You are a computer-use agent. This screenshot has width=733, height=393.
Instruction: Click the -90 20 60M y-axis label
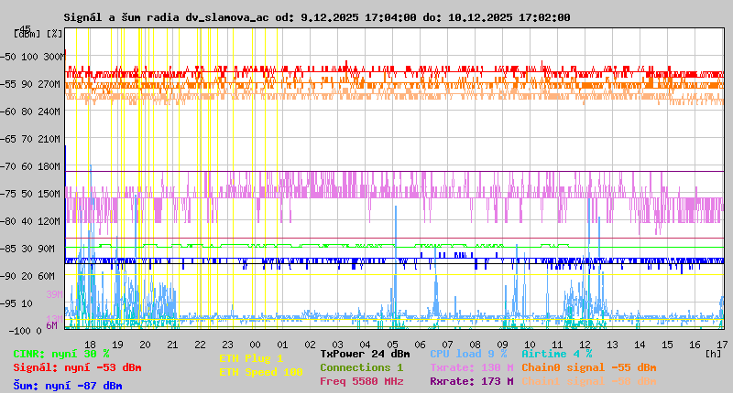27,276
